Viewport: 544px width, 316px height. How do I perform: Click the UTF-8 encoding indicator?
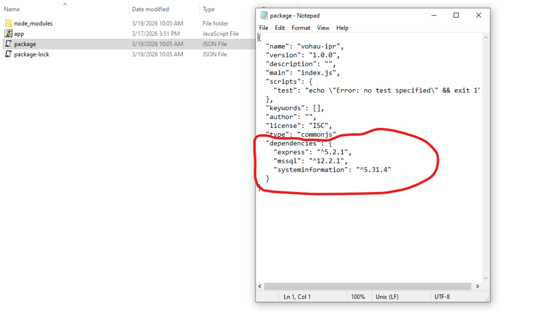[444, 296]
